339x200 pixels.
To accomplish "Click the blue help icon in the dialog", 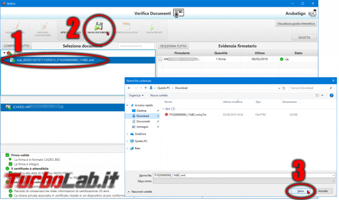I will (331, 96).
